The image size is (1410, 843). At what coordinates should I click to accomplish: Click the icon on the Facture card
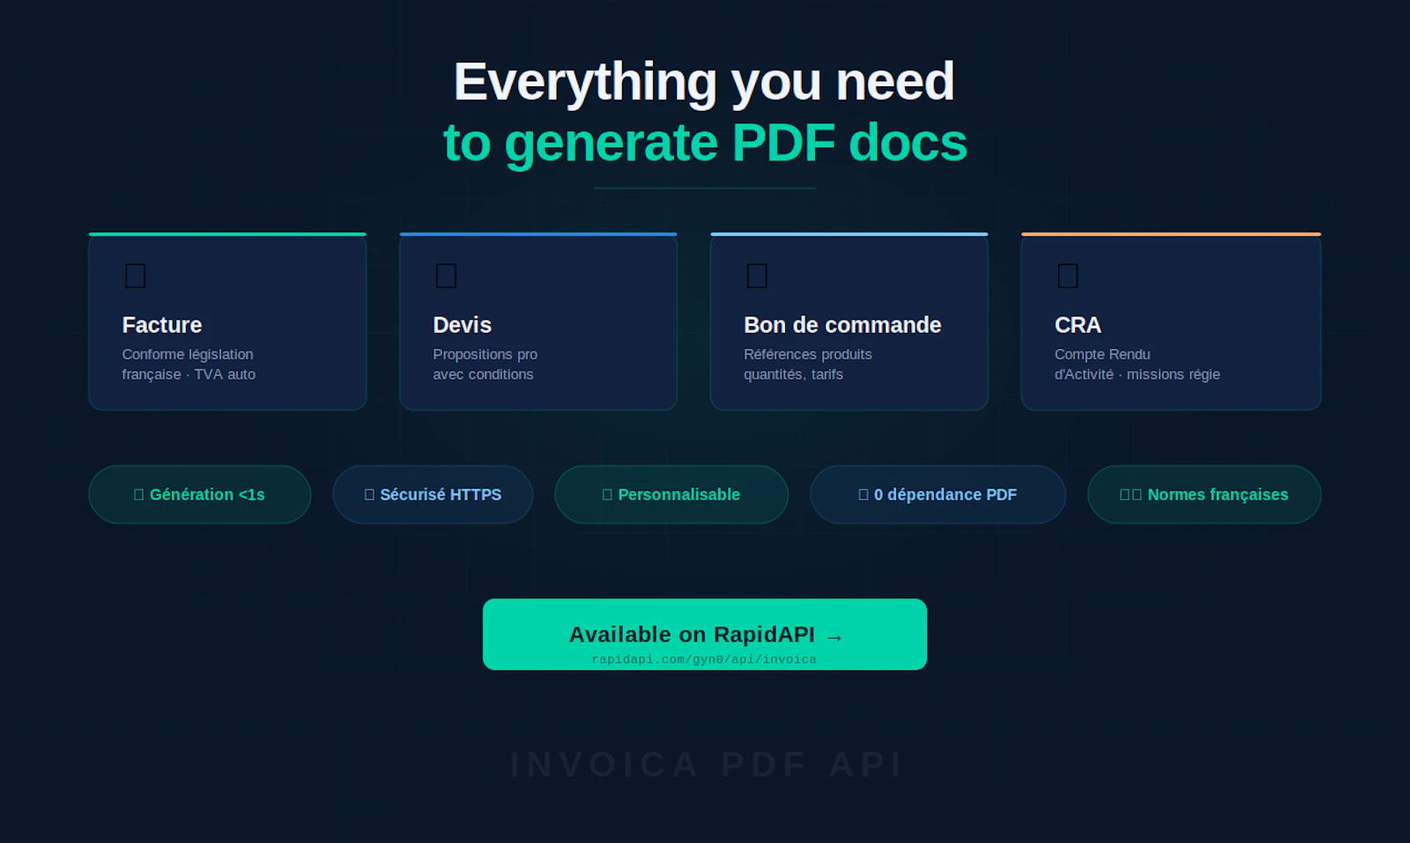pyautogui.click(x=135, y=276)
